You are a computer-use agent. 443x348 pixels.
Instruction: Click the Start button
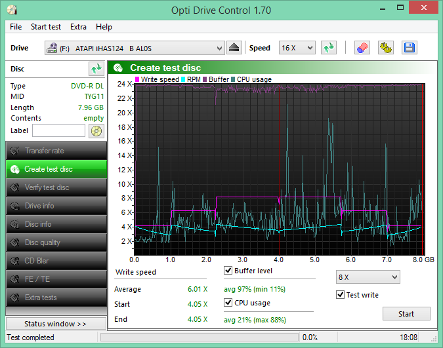(x=406, y=314)
